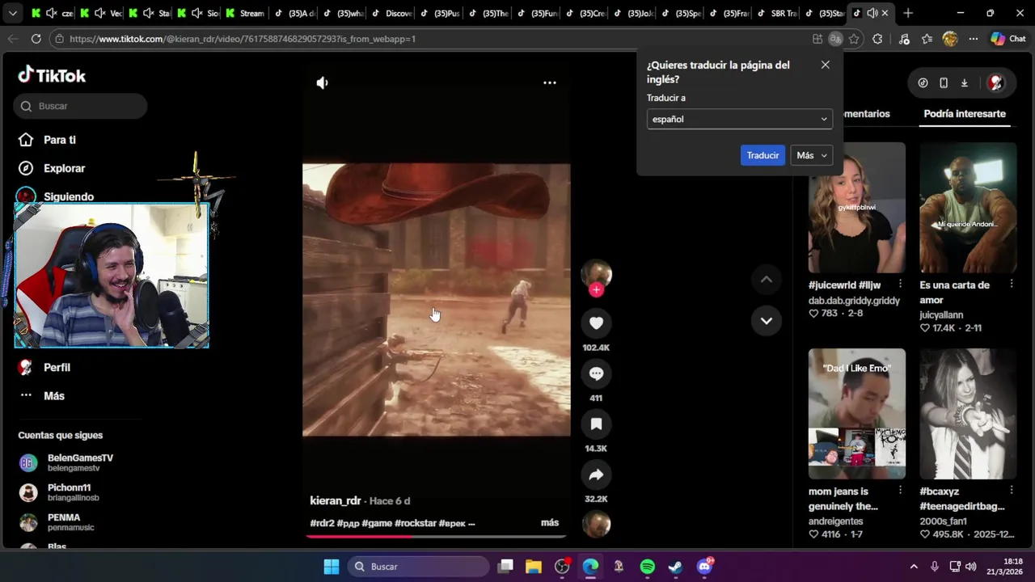Click the browser address bar URL
Screen dimensions: 1035x582
click(243, 39)
